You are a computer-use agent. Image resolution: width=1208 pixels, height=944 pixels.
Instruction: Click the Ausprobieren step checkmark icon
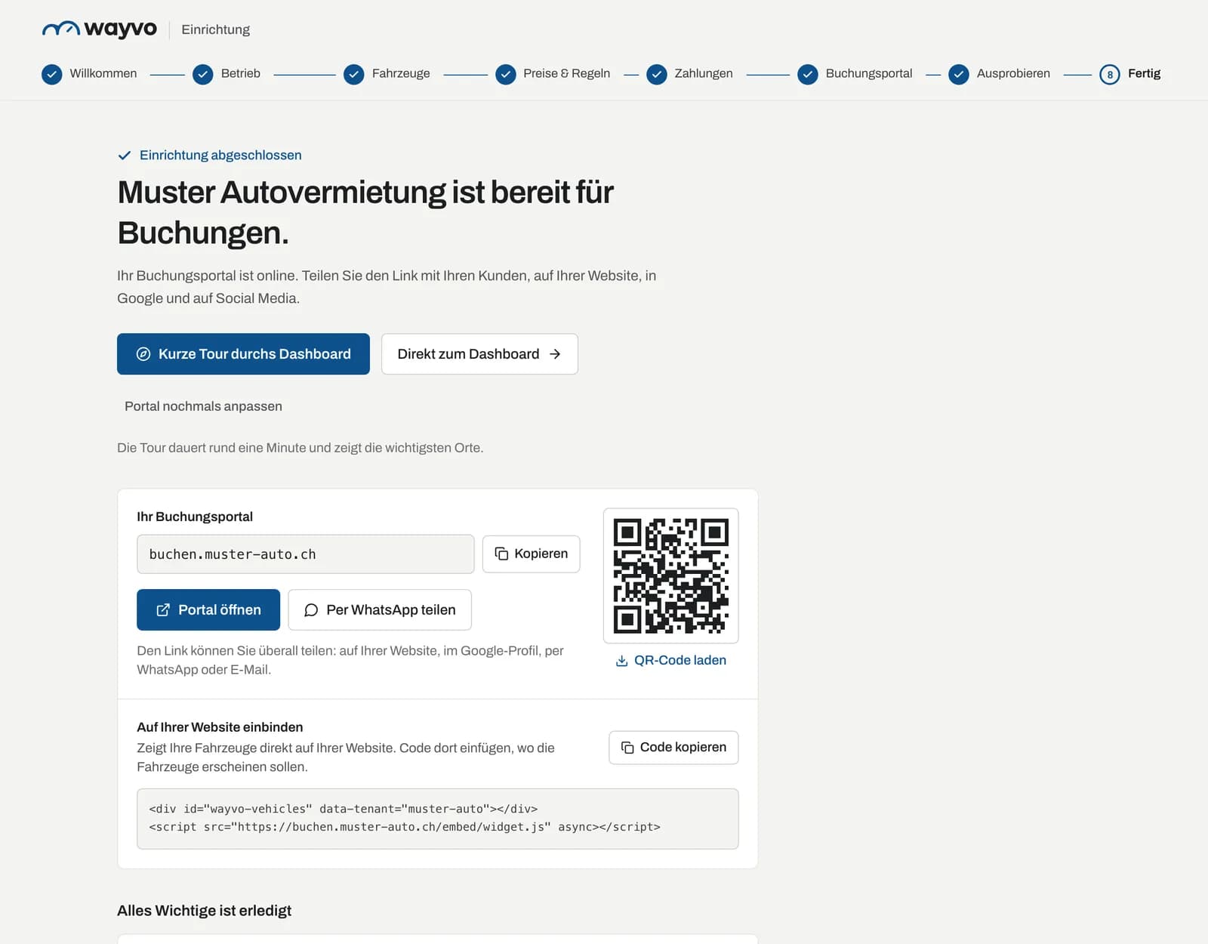coord(958,74)
